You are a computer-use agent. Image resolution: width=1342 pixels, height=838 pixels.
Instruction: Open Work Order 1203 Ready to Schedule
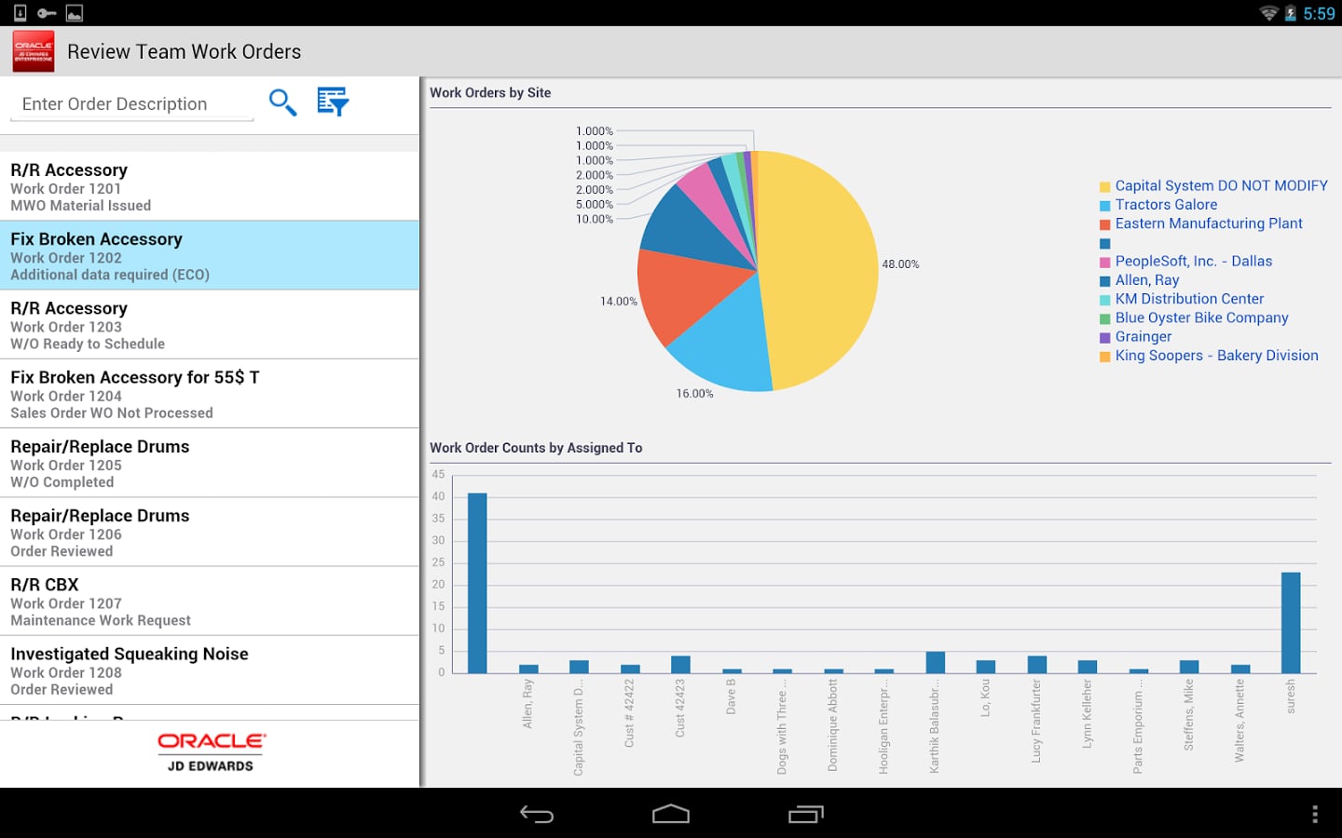(210, 324)
